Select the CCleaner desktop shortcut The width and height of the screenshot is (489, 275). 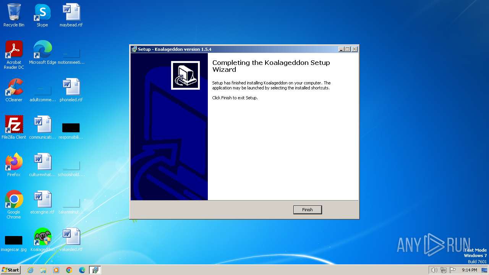coord(14,90)
